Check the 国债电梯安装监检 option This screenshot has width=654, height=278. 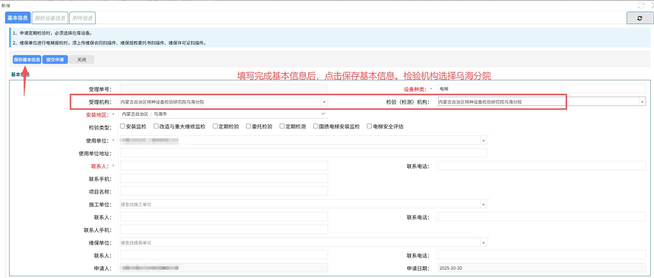click(315, 126)
